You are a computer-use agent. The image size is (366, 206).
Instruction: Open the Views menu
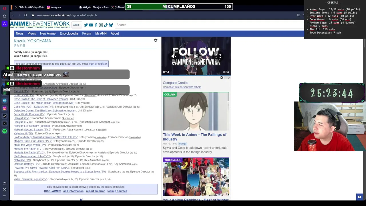[x=32, y=33]
